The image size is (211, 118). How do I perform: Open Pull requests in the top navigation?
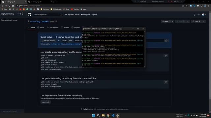(x=69, y=15)
